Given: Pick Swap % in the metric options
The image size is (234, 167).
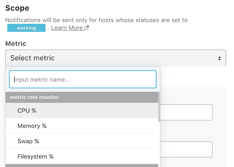Looking at the screenshot, I should (x=82, y=141).
